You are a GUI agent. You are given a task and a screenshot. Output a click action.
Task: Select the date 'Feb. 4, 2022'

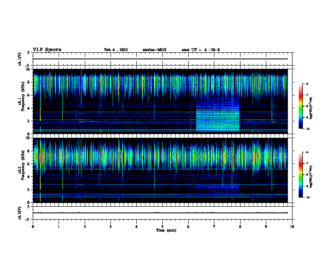point(116,50)
